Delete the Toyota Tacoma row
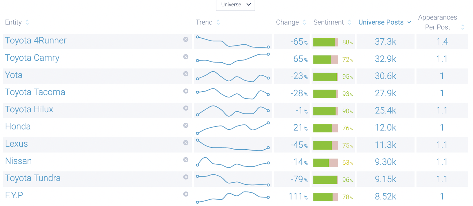The image size is (473, 206). tap(186, 91)
